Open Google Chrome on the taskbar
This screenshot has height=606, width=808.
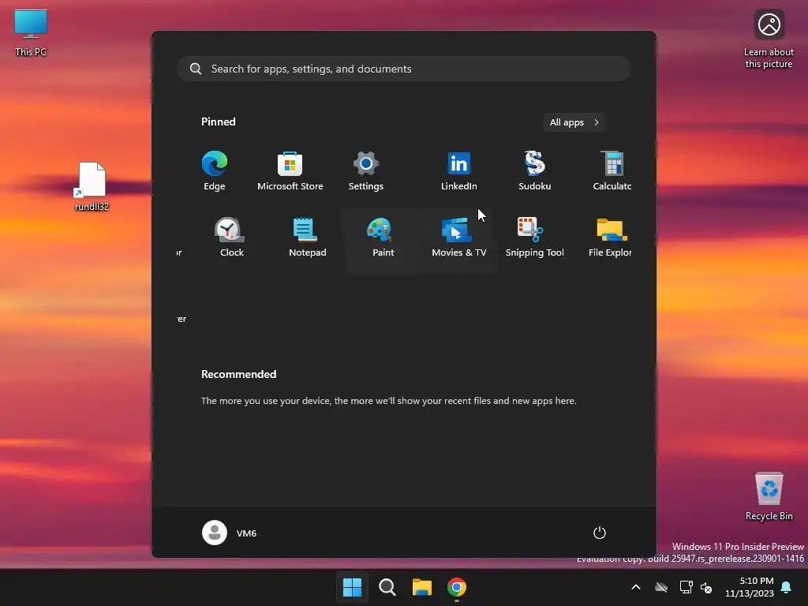(x=457, y=587)
